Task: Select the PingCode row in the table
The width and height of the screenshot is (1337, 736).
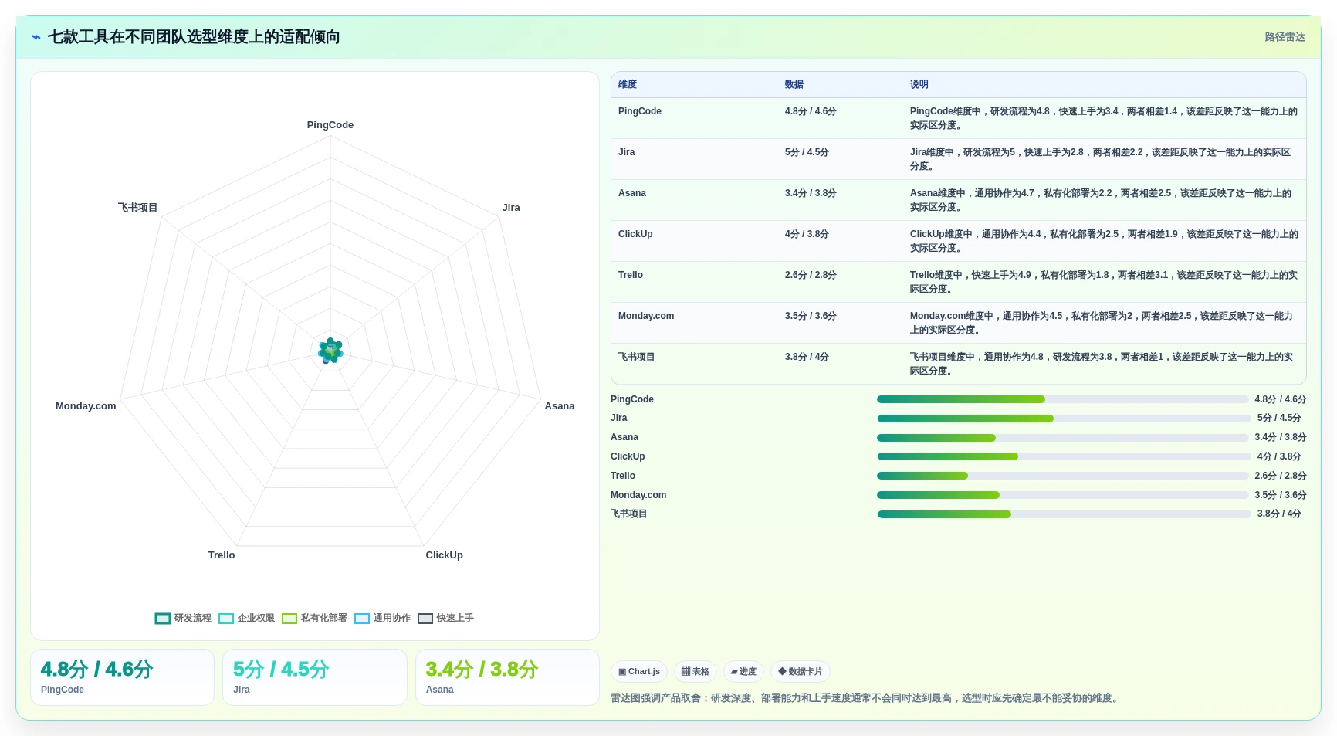Action: [959, 118]
